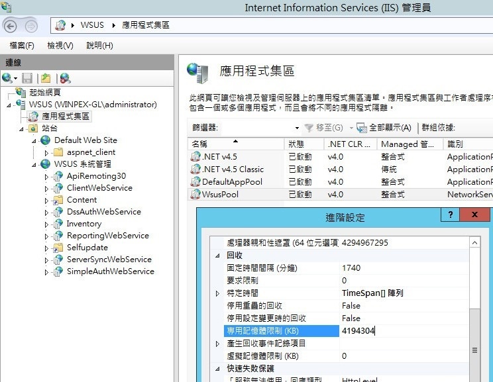Open the 檢視(V) menu

tap(60, 46)
